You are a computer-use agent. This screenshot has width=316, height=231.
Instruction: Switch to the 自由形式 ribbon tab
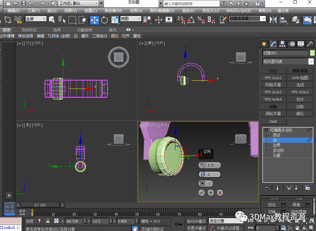click(x=29, y=30)
